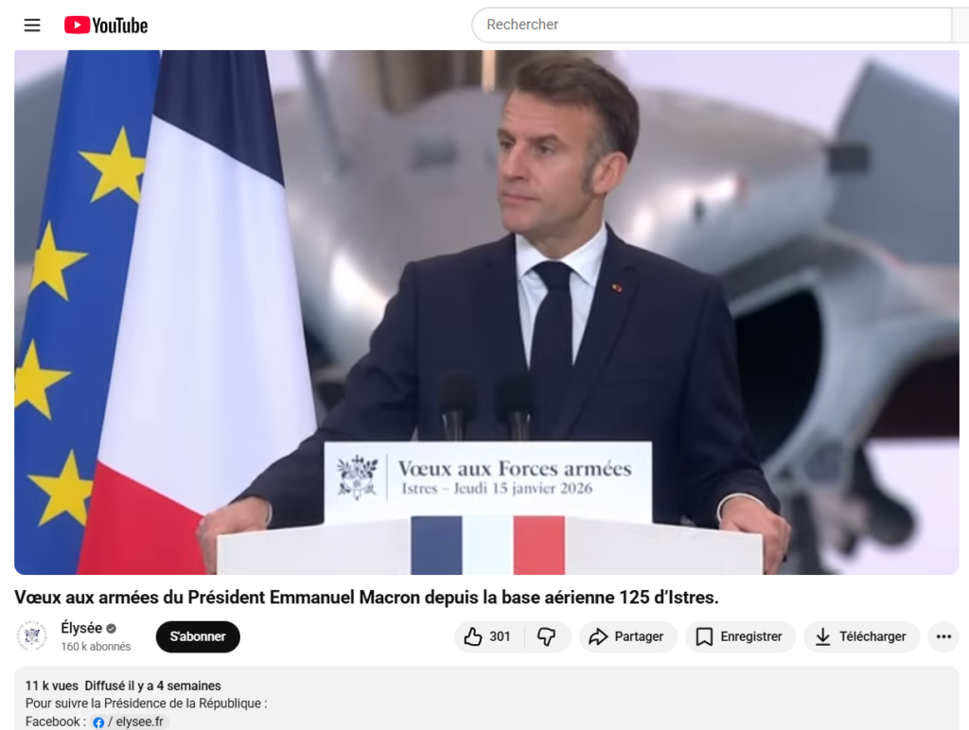The height and width of the screenshot is (730, 969).
Task: Go to YouTube home via logo
Action: point(106,25)
